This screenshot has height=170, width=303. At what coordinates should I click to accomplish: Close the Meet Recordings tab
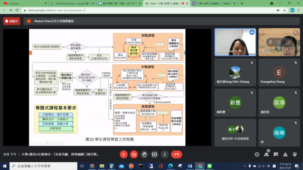(93, 3)
